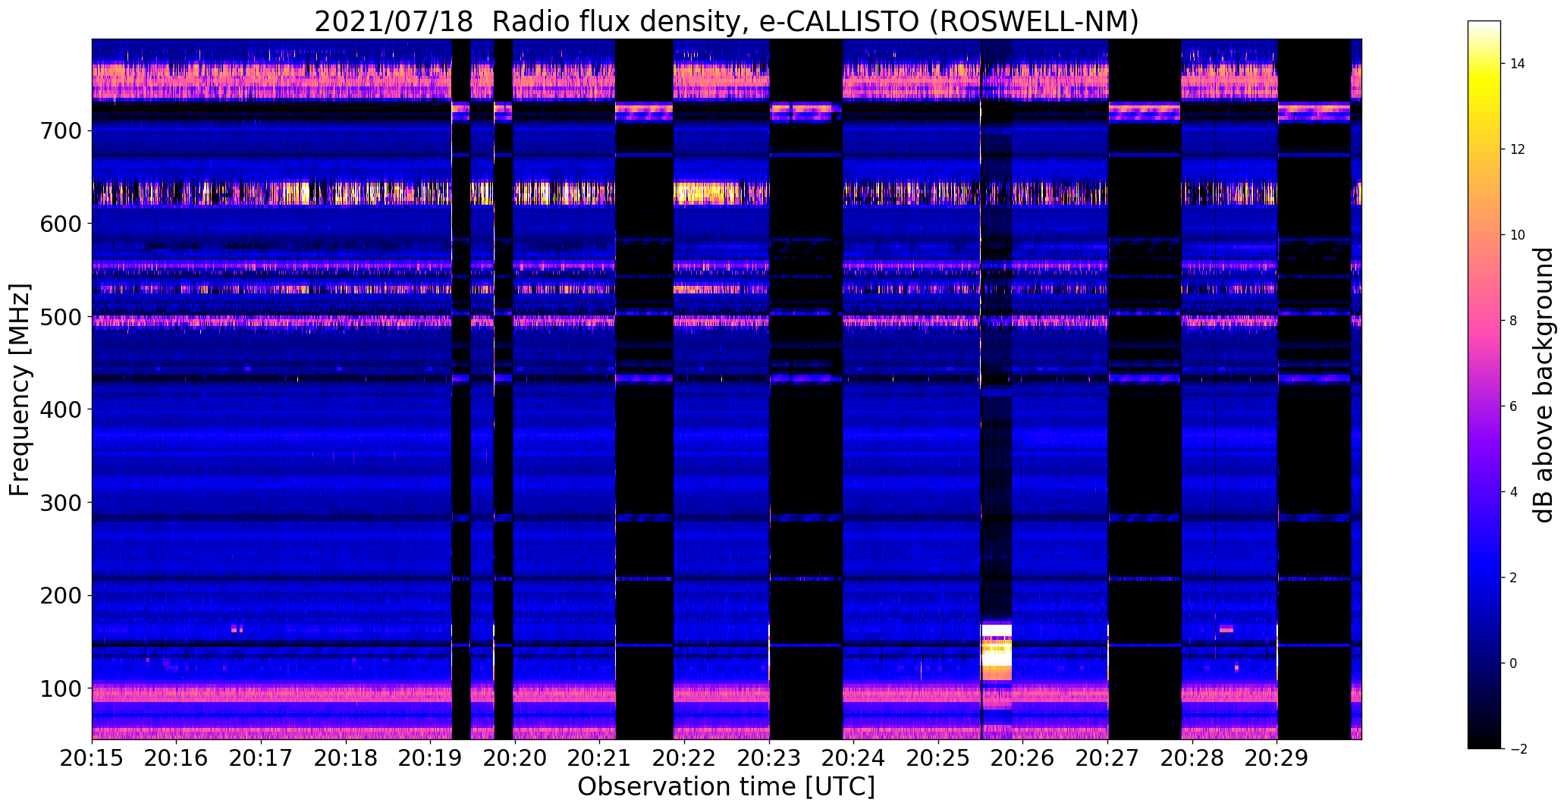Click the 600 MHz frequency tick label
Image resolution: width=1567 pixels, height=809 pixels.
click(61, 223)
